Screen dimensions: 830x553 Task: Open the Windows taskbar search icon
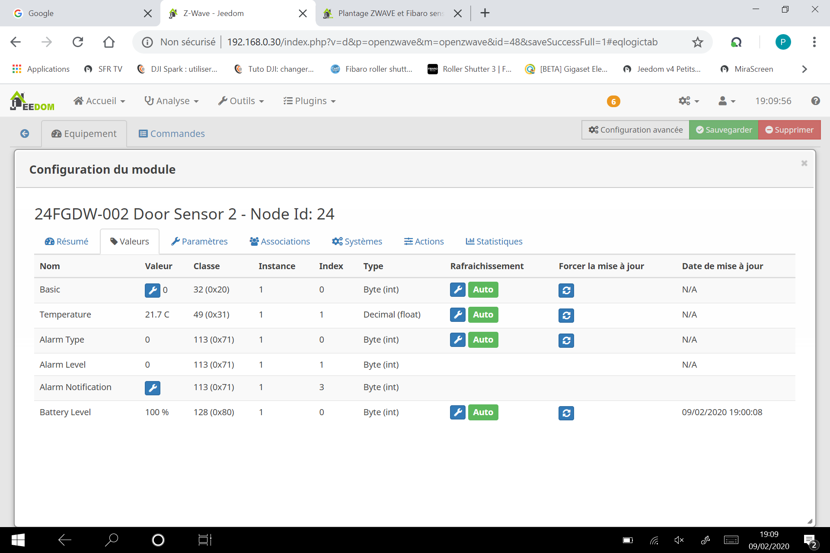click(112, 540)
